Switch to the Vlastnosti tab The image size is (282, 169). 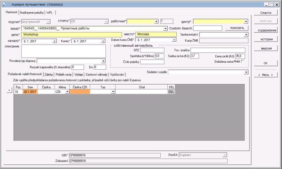(x=11, y=12)
